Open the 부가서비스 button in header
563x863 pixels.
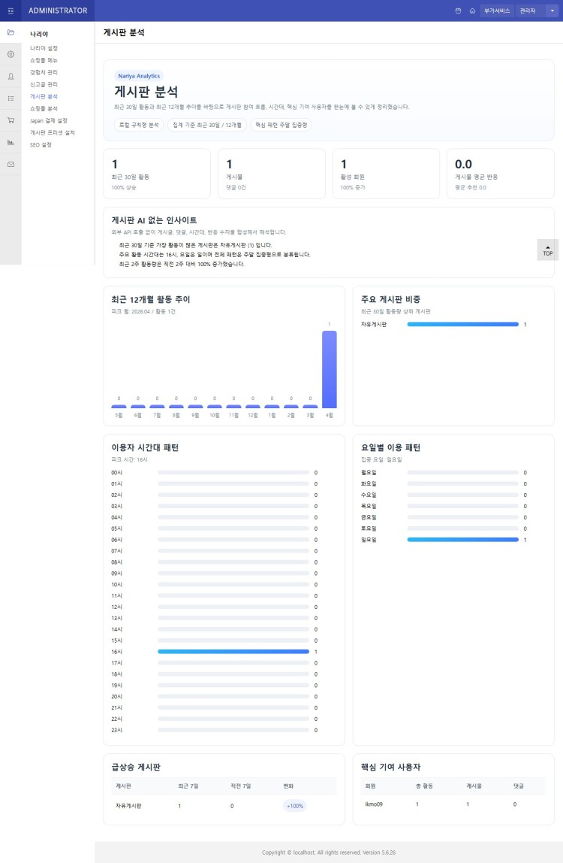pos(497,11)
